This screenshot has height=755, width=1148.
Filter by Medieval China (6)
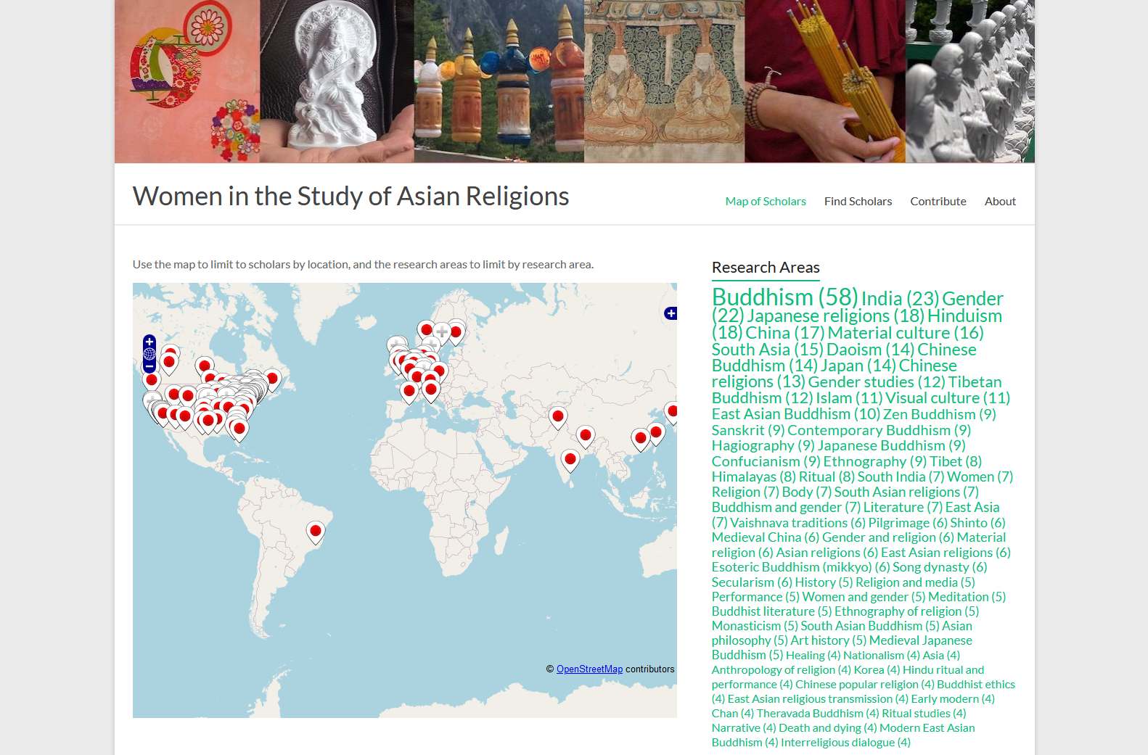(x=765, y=537)
